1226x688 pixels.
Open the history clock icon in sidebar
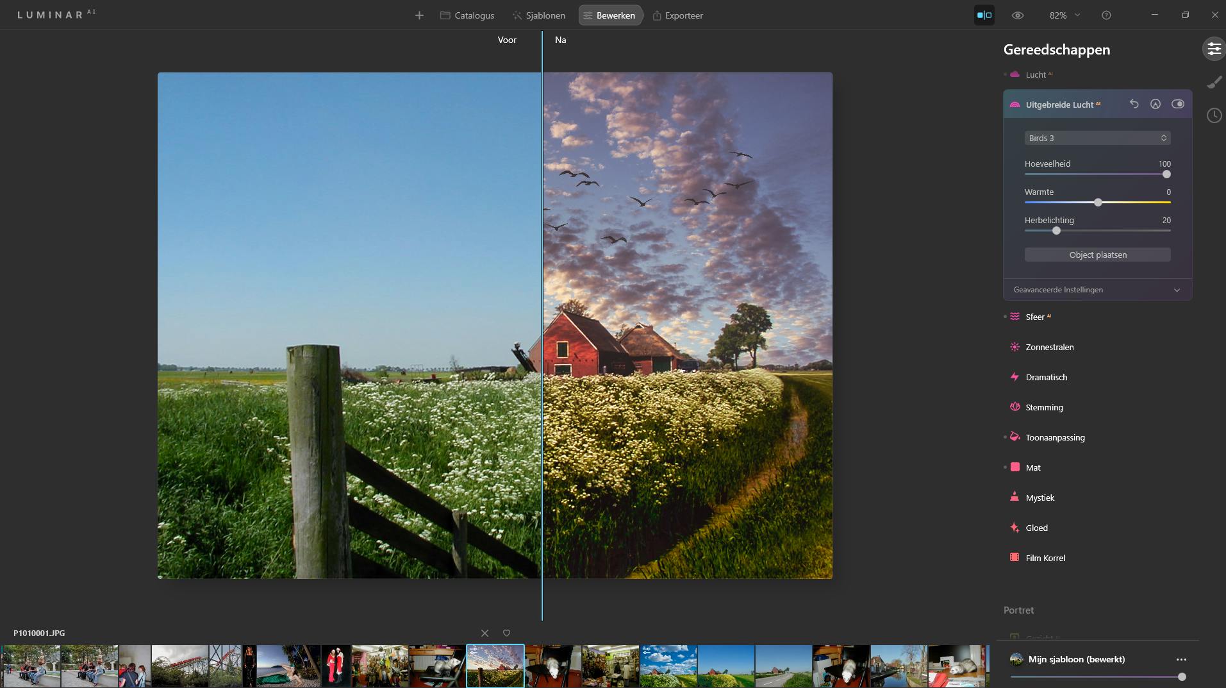click(1214, 115)
